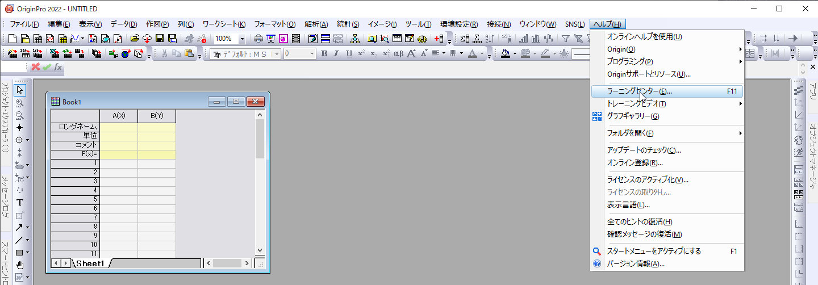
Task: Open the zoom 100% dropdown
Action: [242, 39]
